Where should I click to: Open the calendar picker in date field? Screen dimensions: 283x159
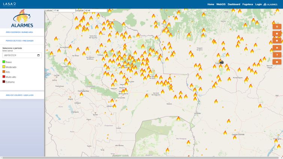[x=39, y=55]
